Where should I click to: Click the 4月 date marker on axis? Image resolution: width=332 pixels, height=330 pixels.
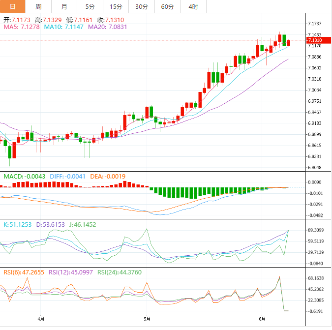40,319
